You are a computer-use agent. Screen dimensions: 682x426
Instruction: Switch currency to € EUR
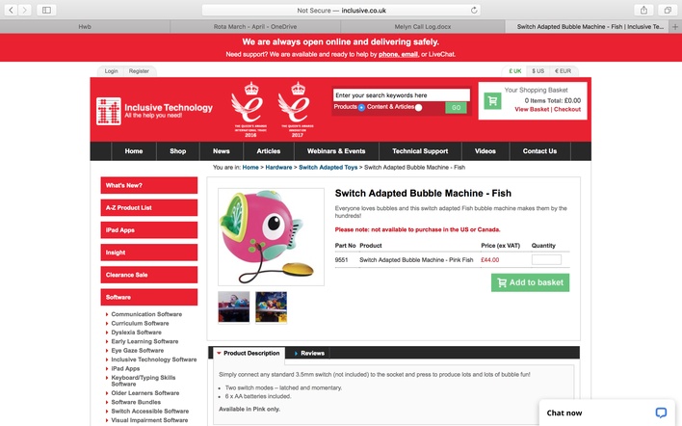pyautogui.click(x=563, y=71)
